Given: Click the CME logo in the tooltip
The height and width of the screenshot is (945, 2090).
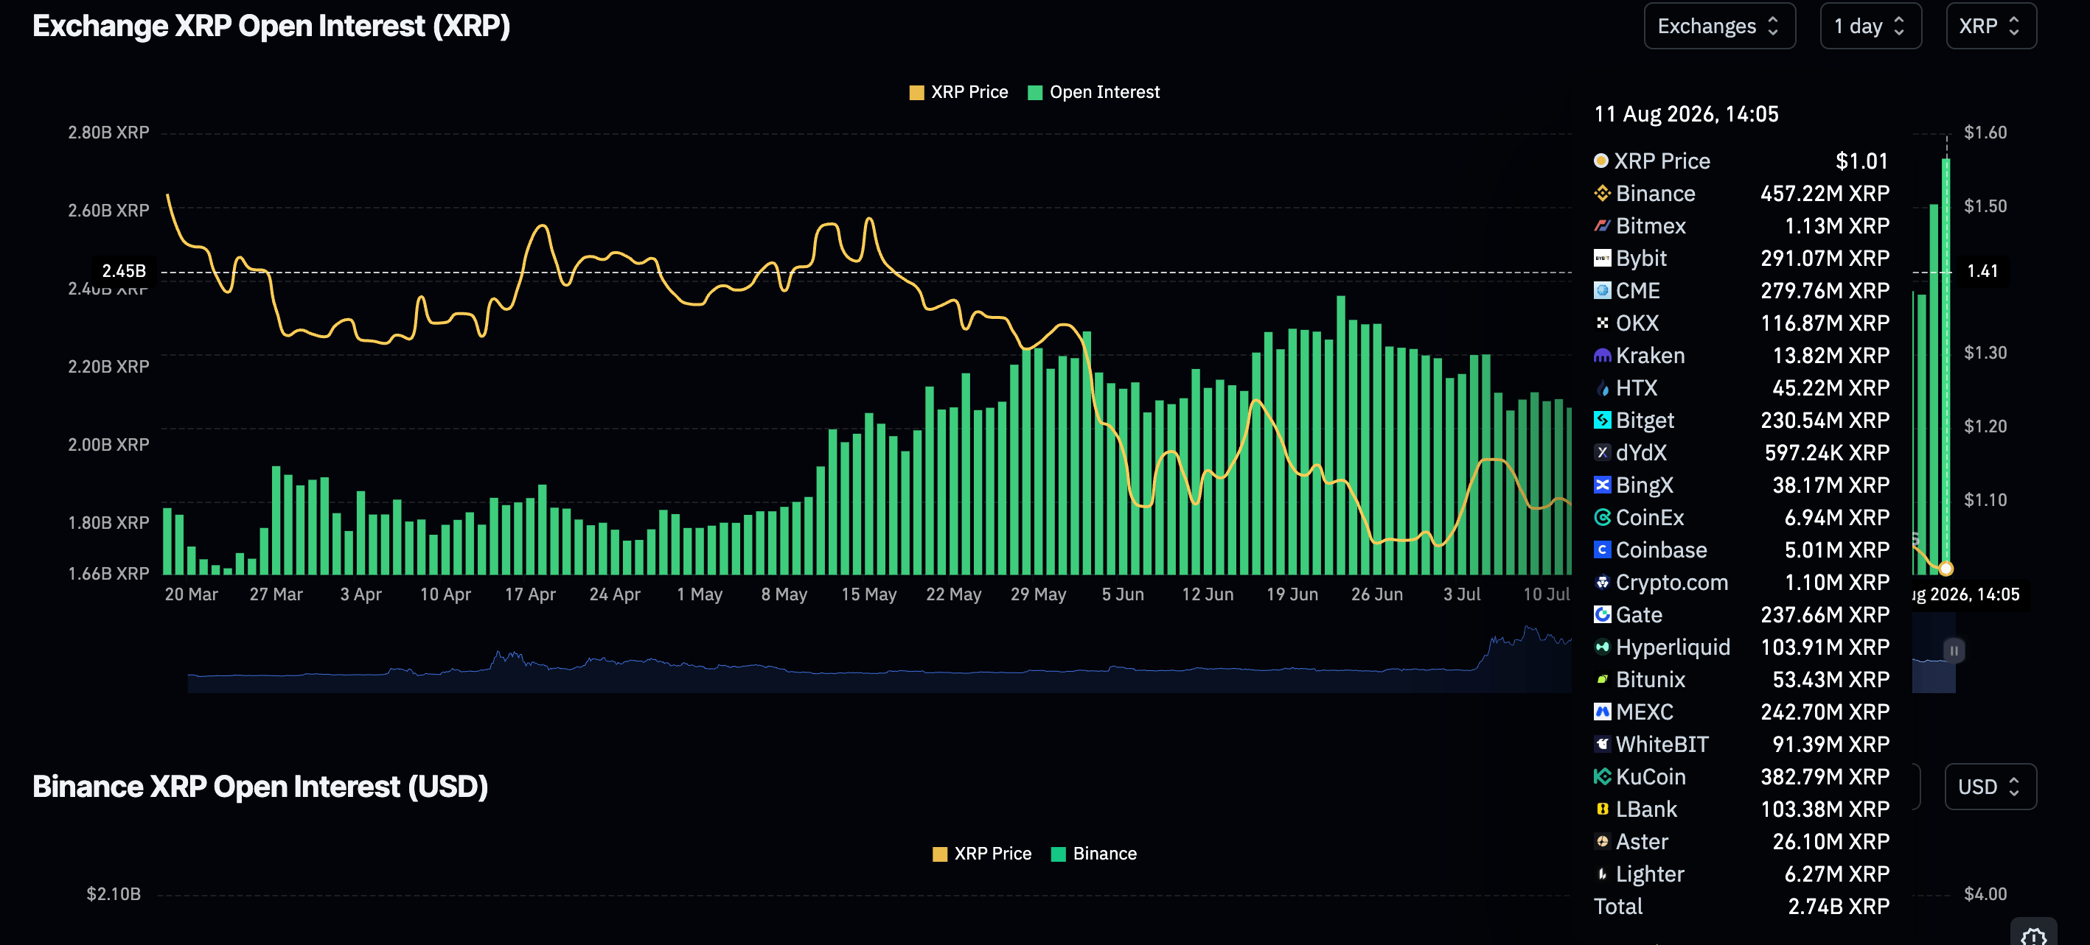Looking at the screenshot, I should pos(1601,290).
